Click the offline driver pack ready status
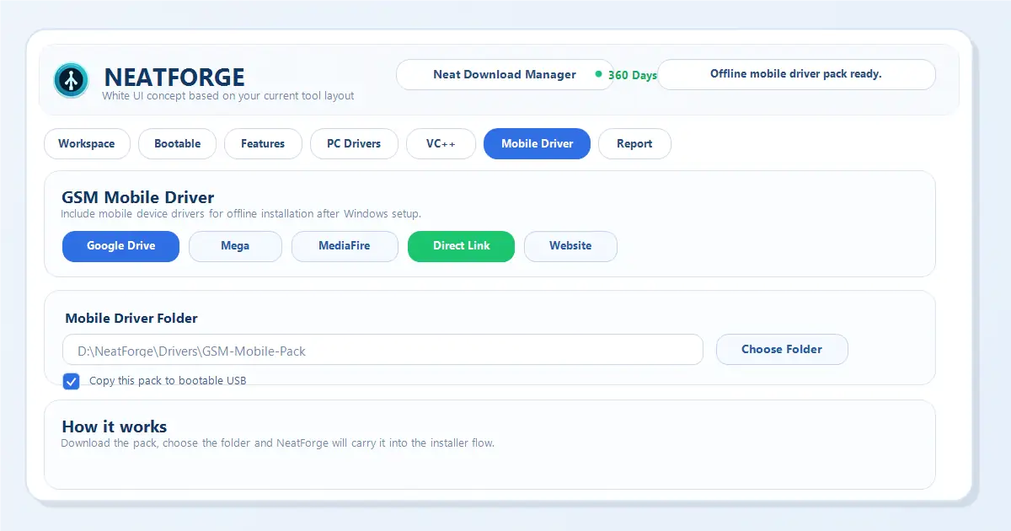The height and width of the screenshot is (531, 1011). 795,74
